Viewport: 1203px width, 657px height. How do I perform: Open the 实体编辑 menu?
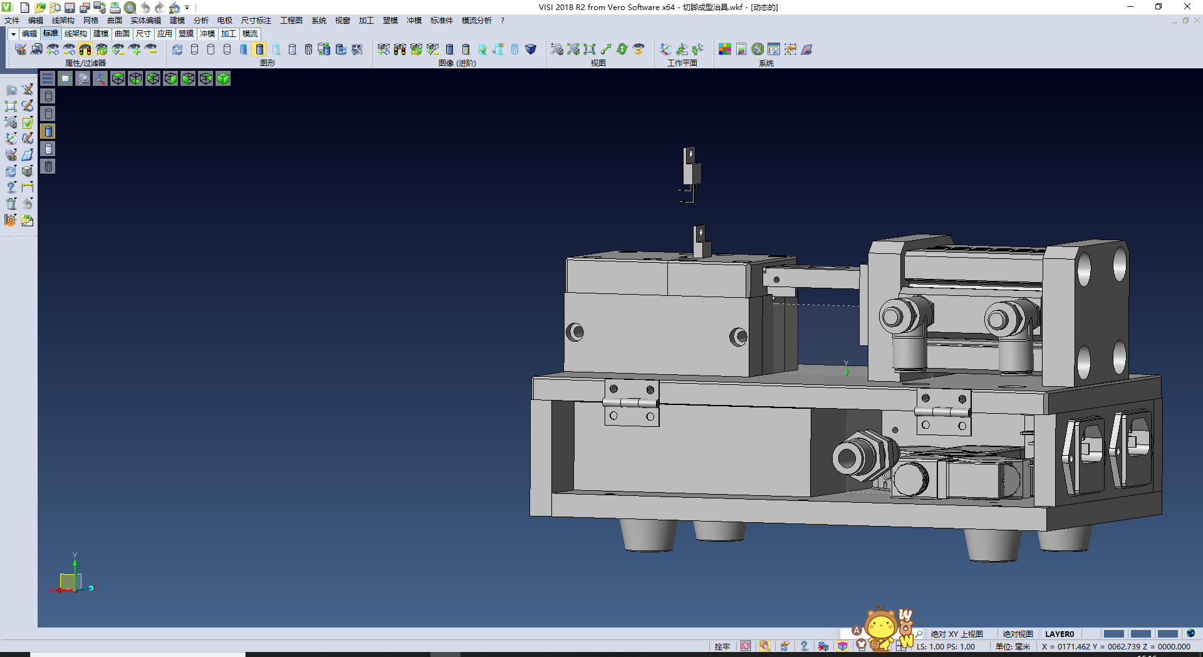[145, 21]
